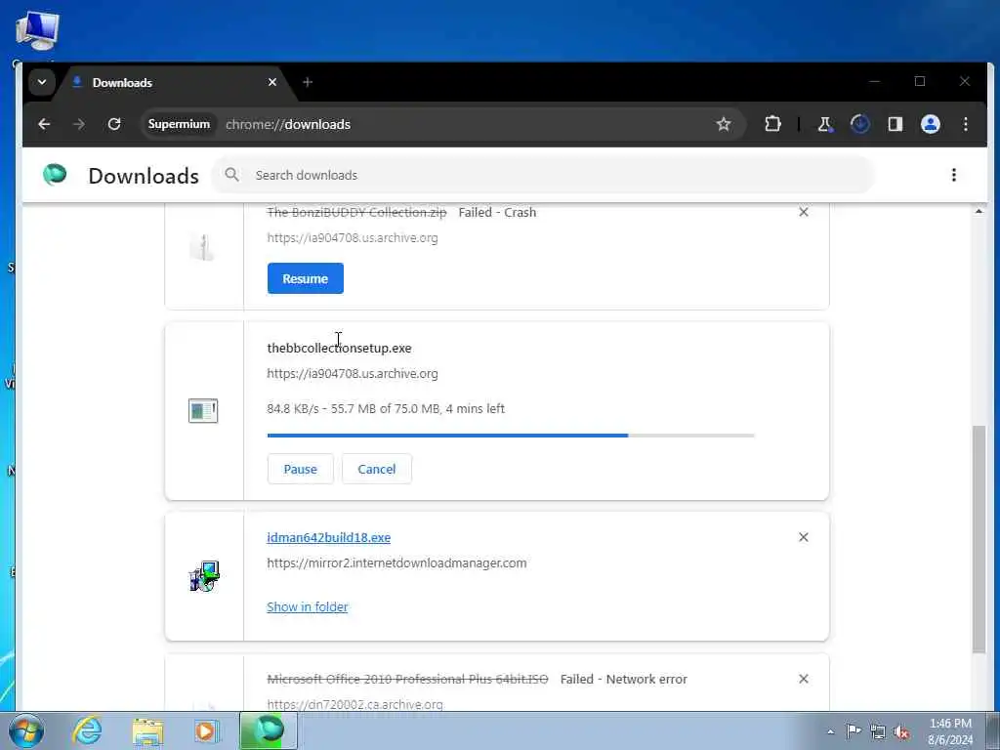1000x750 pixels.
Task: Click the forward navigation arrow
Action: coord(79,124)
